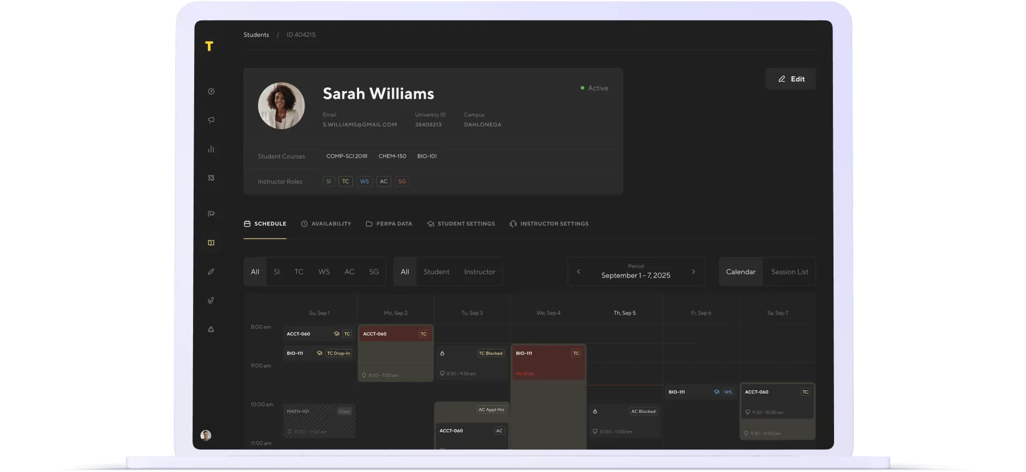The width and height of the screenshot is (1026, 472).
Task: Open the megaphone announcements icon in sidebar
Action: click(211, 120)
